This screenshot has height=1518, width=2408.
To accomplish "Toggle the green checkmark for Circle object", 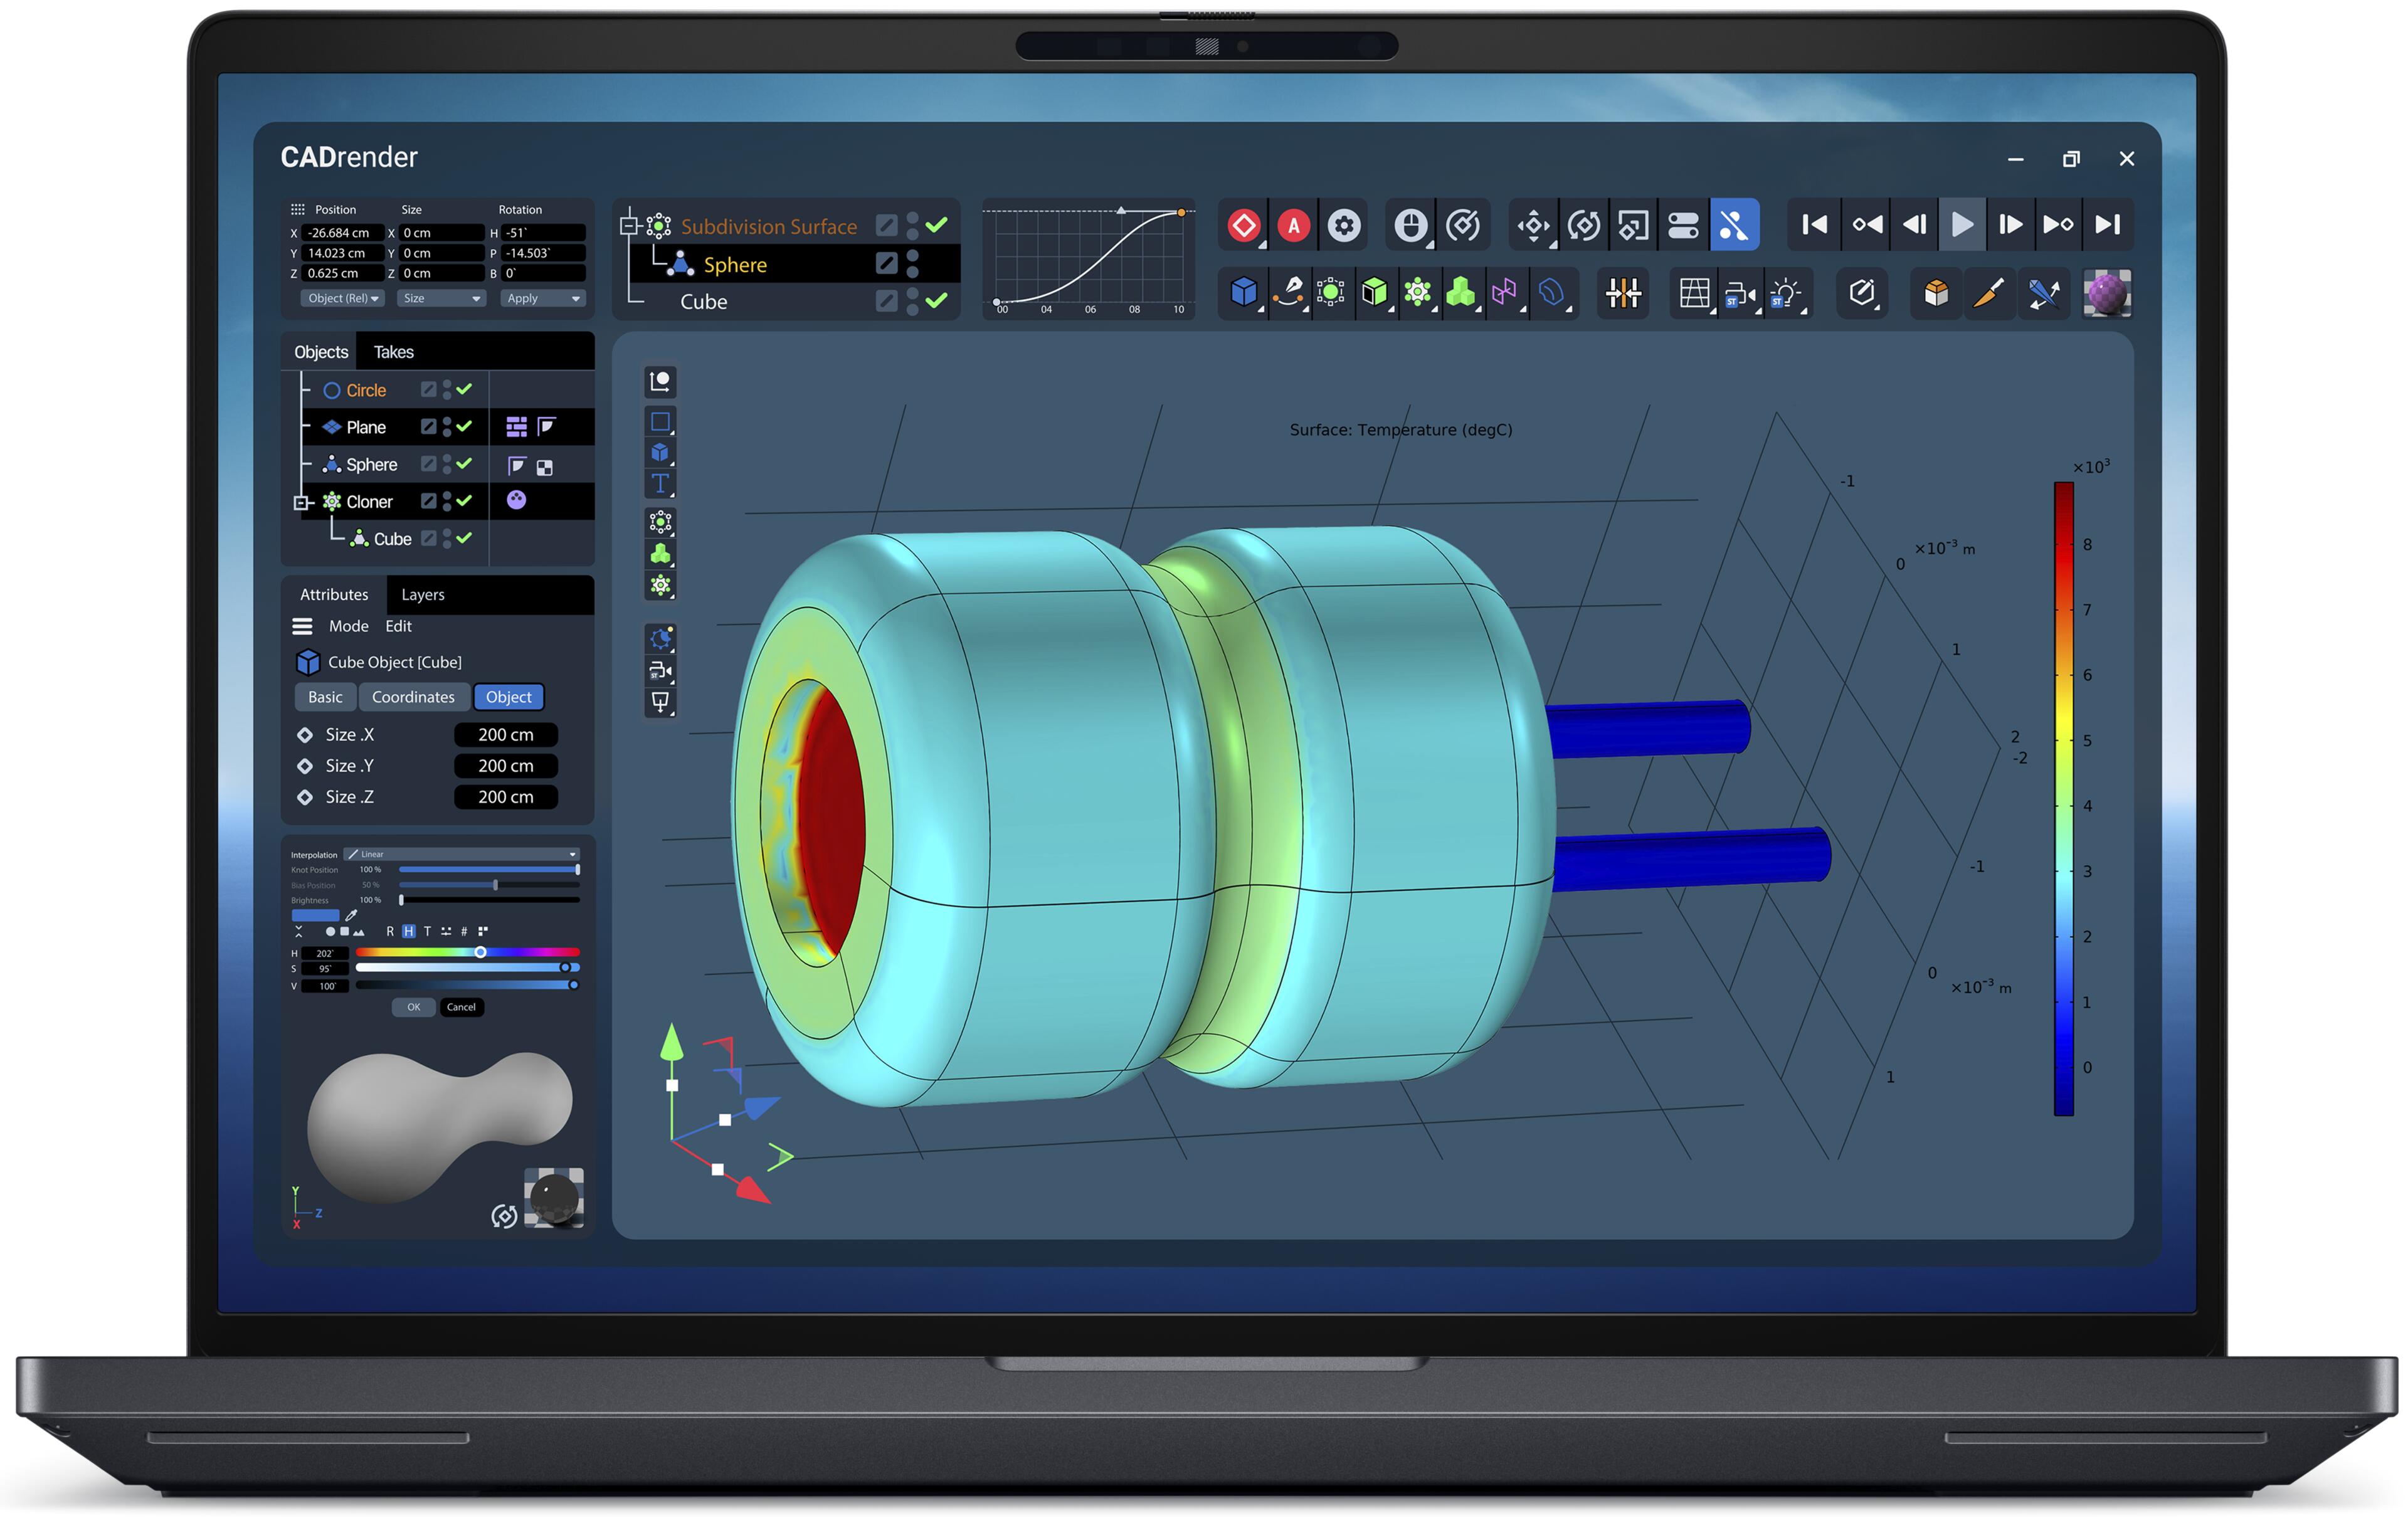I will tap(465, 389).
